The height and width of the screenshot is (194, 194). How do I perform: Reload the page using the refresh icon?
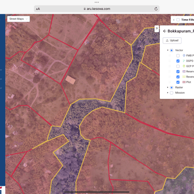(156, 9)
